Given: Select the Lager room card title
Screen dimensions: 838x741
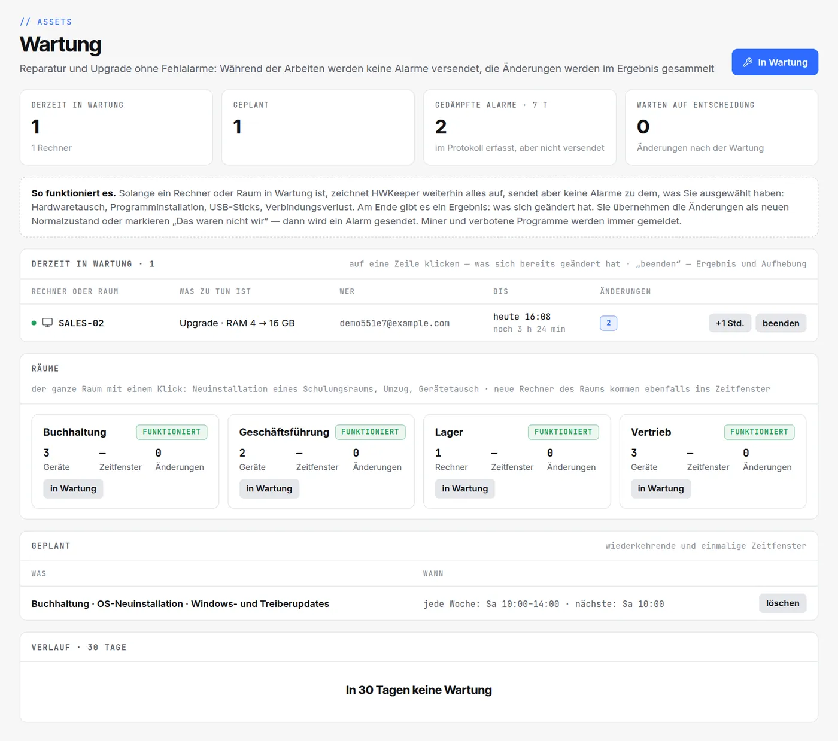Looking at the screenshot, I should tap(449, 432).
